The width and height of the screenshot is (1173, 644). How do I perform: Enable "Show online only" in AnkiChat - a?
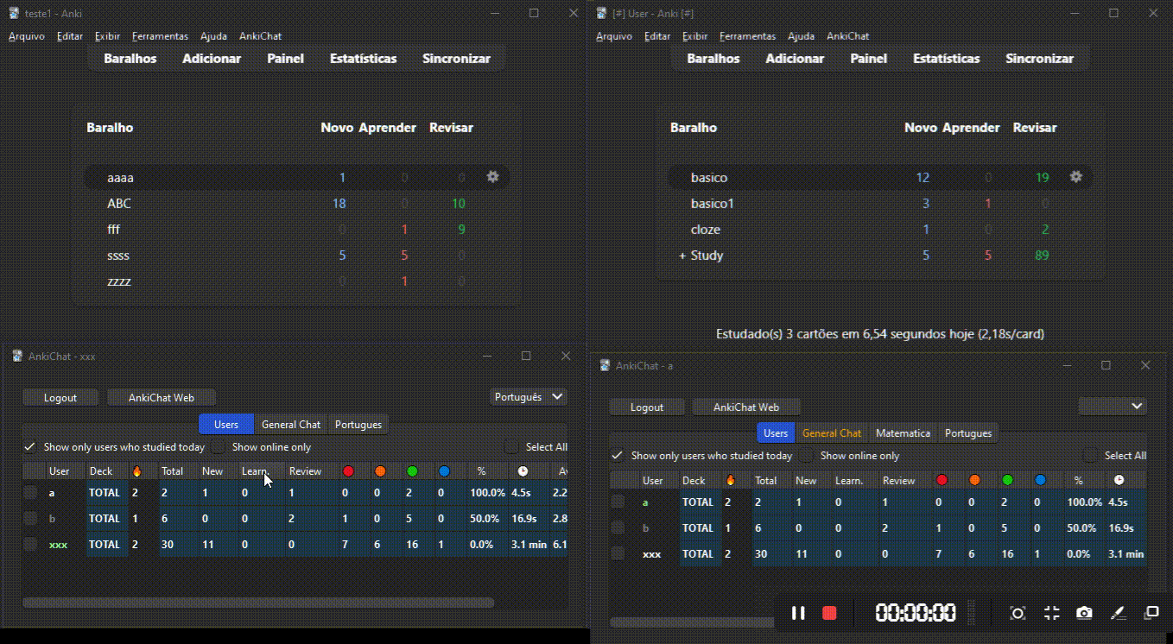(x=808, y=456)
